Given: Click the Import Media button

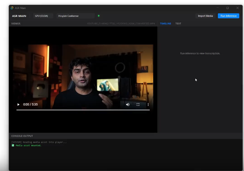Looking at the screenshot, I should [206, 16].
